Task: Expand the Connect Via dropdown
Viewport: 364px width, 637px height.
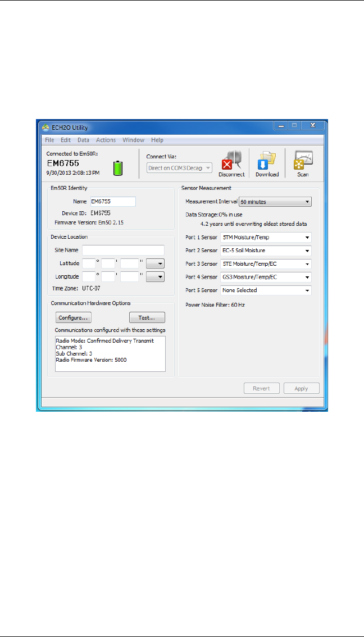Action: [x=179, y=168]
